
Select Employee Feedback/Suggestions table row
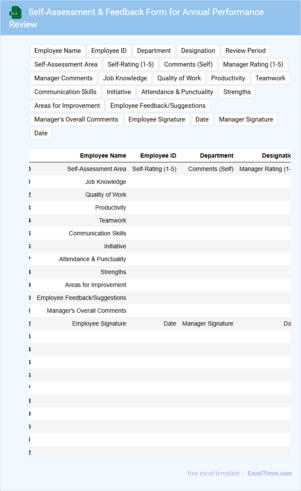click(x=160, y=298)
